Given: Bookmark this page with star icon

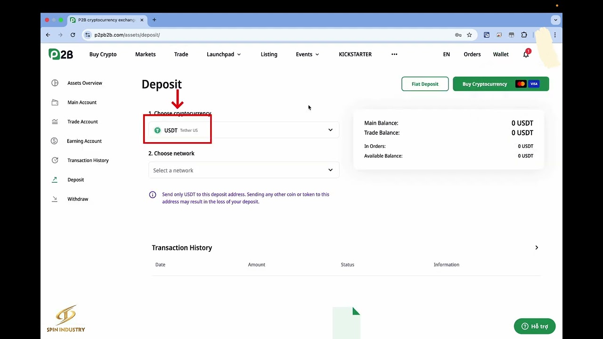Looking at the screenshot, I should 469,35.
